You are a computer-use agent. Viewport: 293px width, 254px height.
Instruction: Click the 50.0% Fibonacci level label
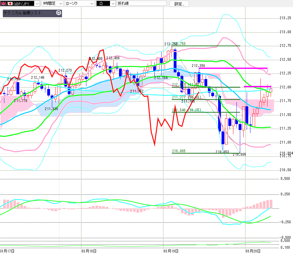tap(186, 97)
